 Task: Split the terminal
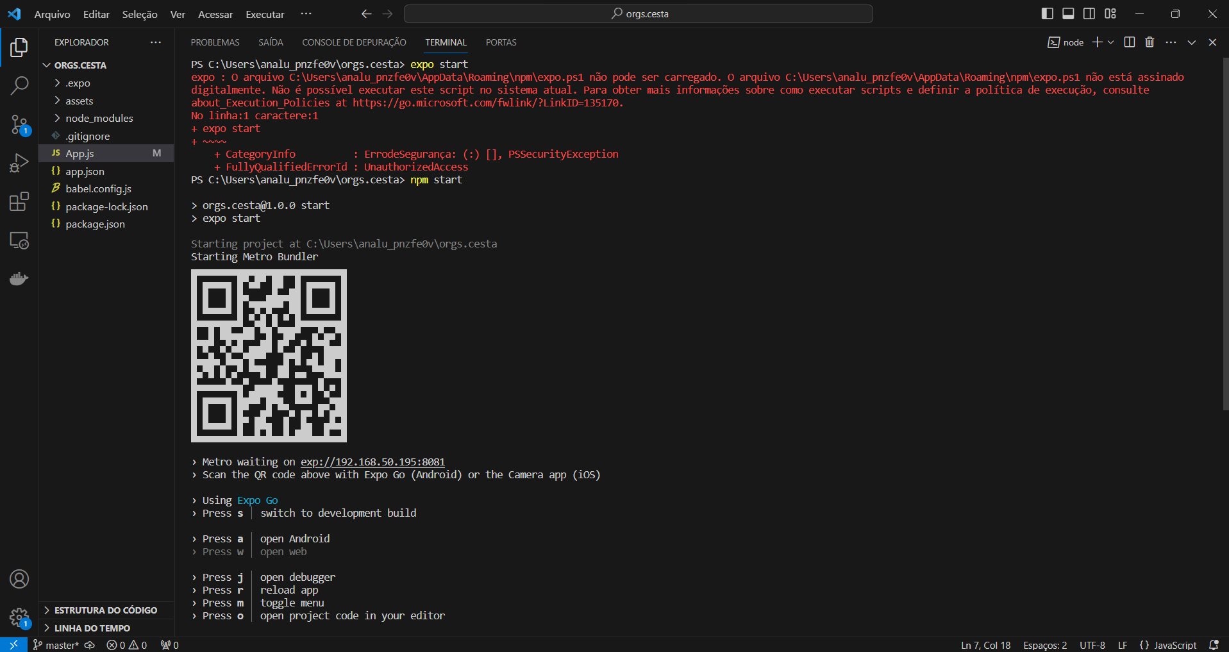pyautogui.click(x=1130, y=42)
